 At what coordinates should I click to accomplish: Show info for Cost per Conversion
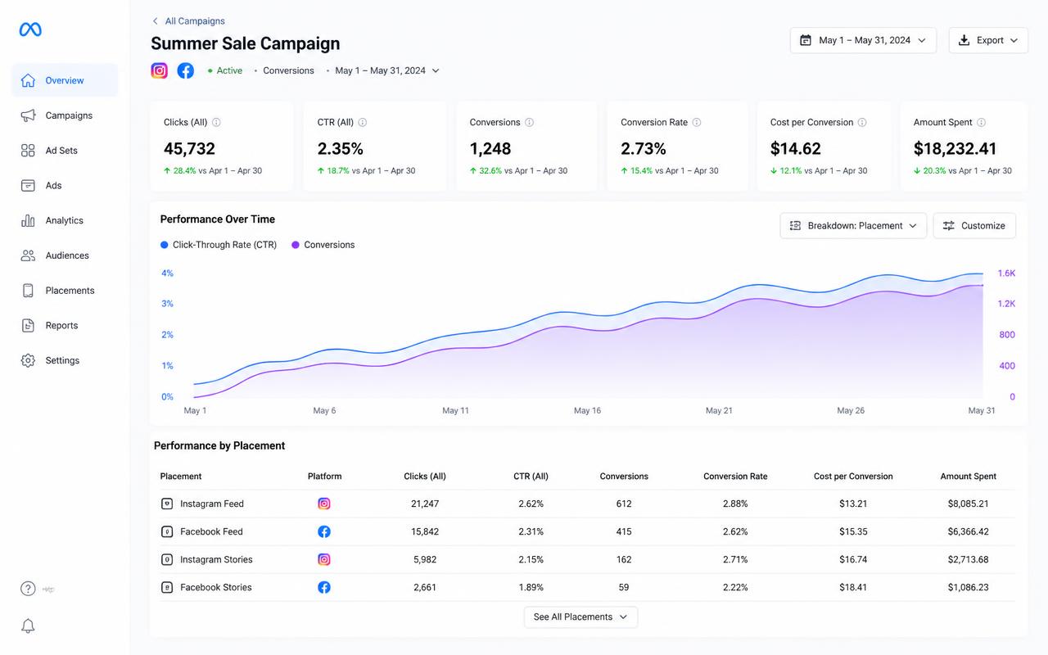click(862, 122)
